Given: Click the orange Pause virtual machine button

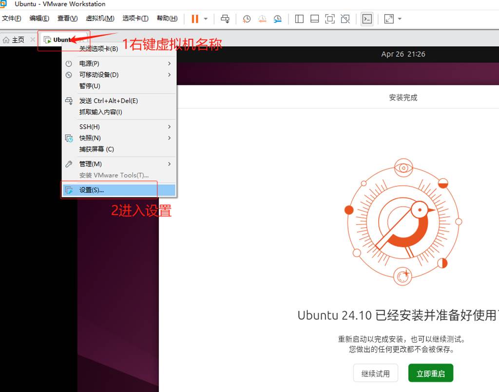Looking at the screenshot, I should (195, 19).
